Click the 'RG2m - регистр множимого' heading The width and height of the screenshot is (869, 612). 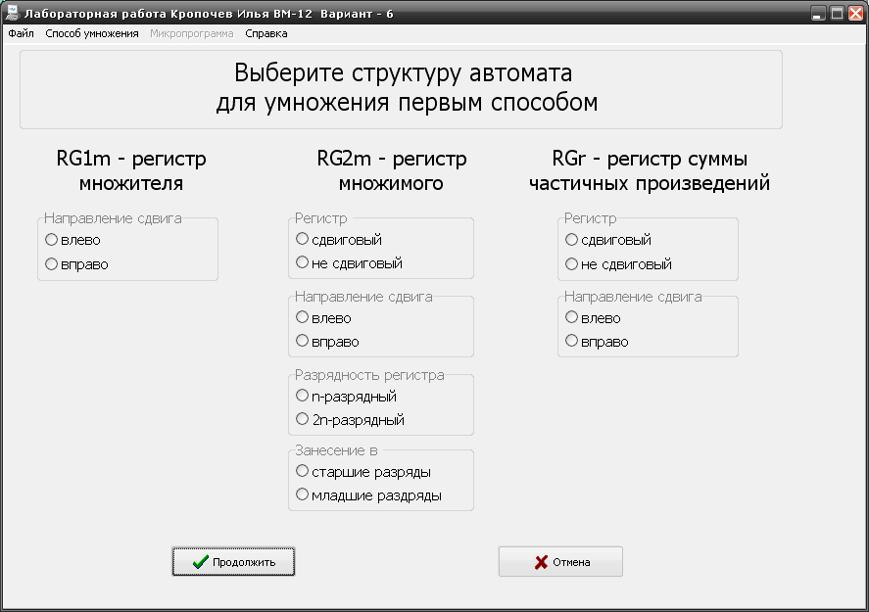pyautogui.click(x=391, y=170)
